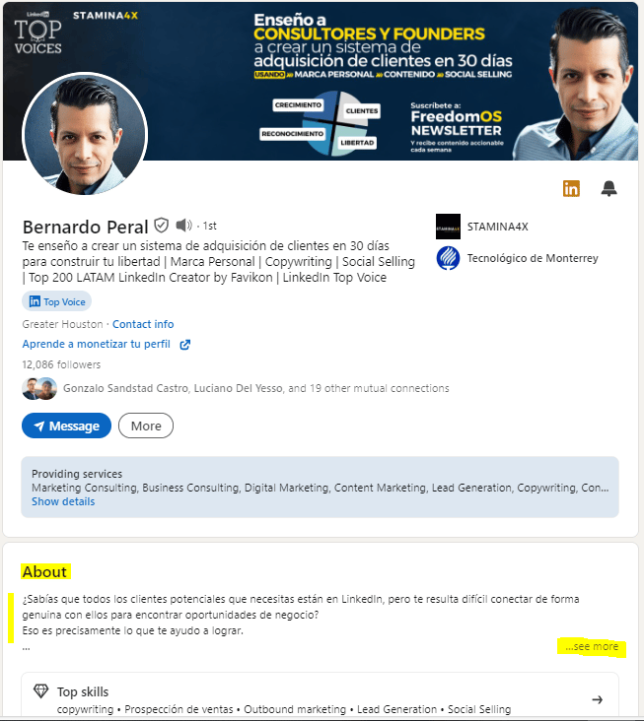The height and width of the screenshot is (721, 644).
Task: Click the Message button
Action: point(66,426)
